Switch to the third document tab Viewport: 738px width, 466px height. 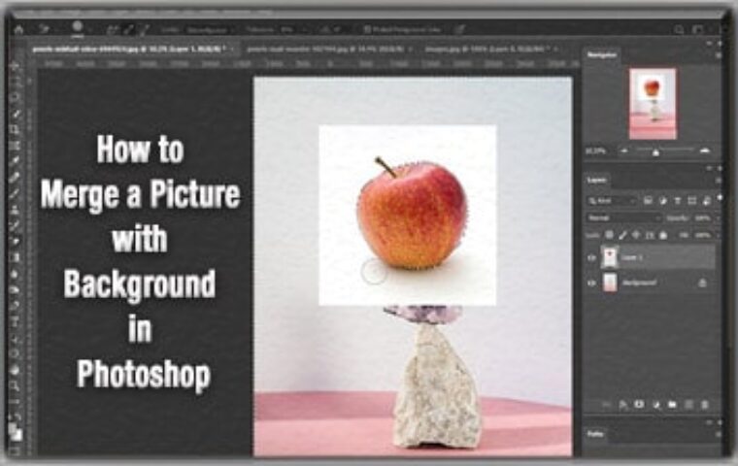click(x=491, y=49)
